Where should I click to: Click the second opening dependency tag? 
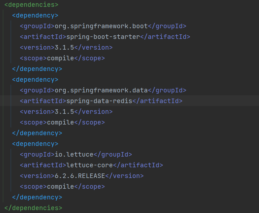pos(35,79)
